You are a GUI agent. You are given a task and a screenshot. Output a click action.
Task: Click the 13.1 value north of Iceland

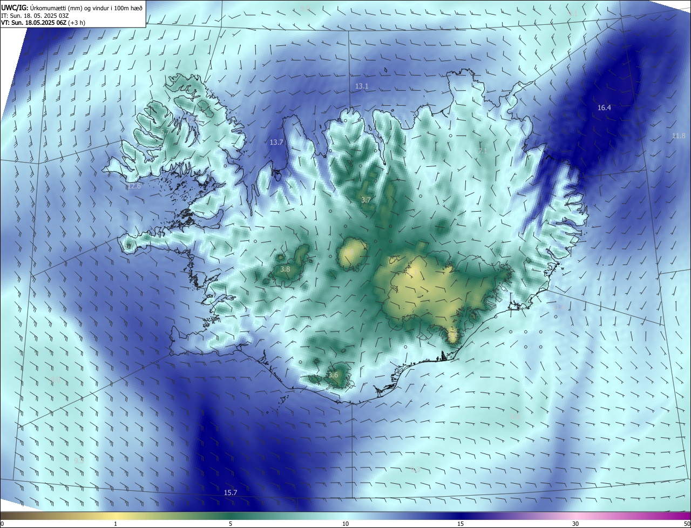coord(362,86)
